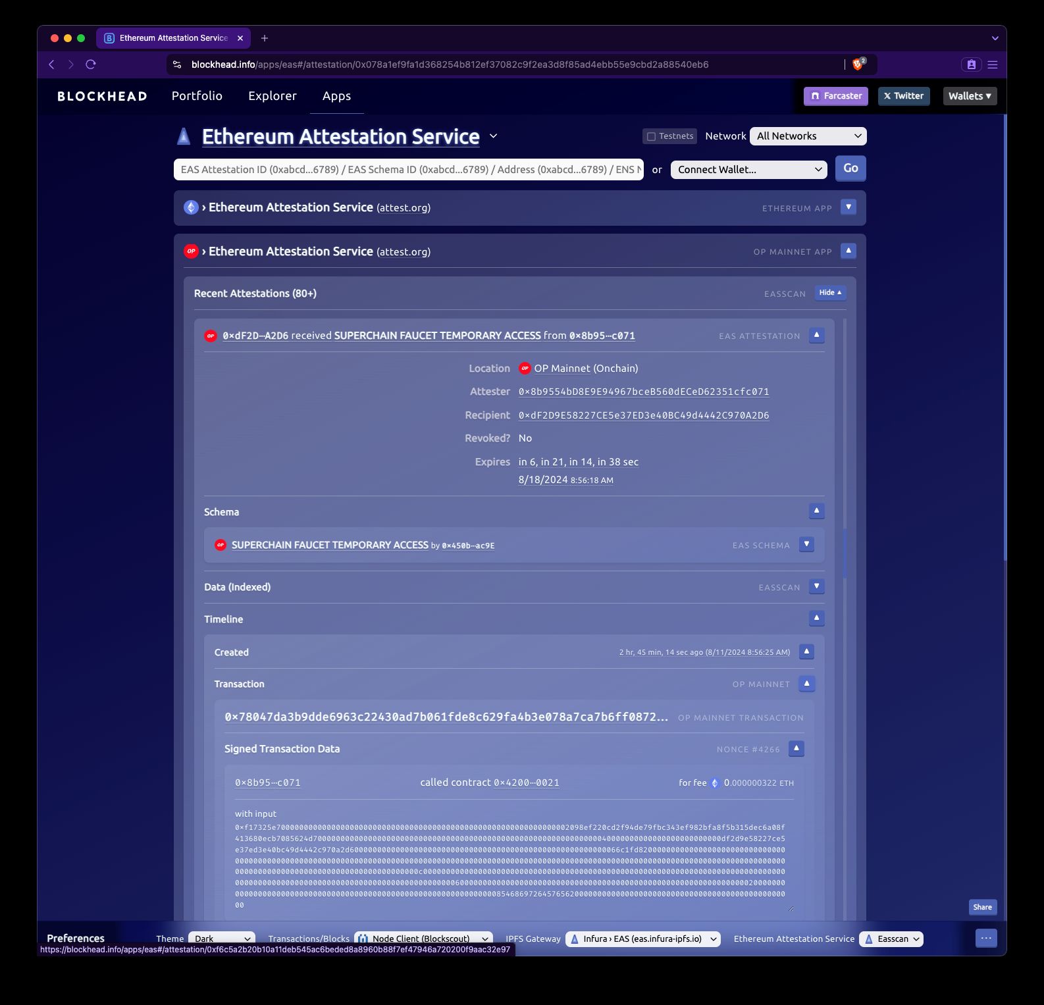
Task: Open the Wallets dropdown
Action: tap(970, 96)
